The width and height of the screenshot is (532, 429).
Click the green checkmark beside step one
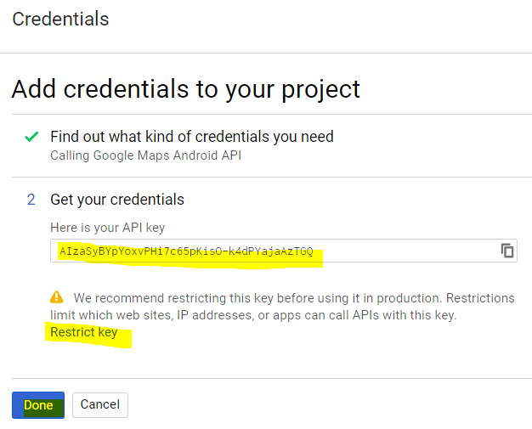coord(31,136)
